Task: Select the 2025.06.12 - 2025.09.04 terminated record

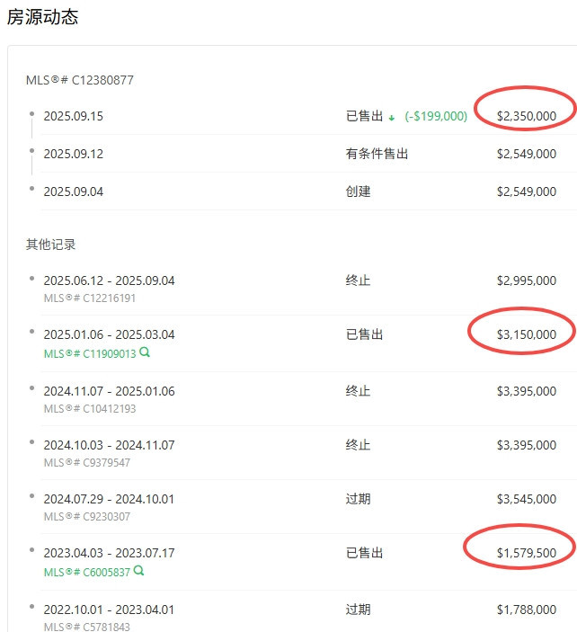Action: [x=109, y=280]
